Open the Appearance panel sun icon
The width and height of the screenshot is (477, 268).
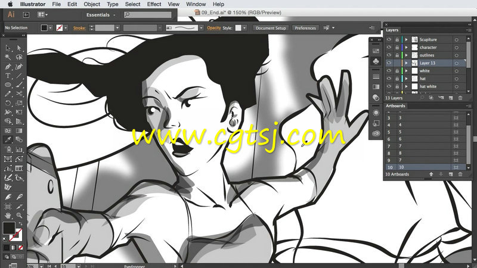[376, 113]
